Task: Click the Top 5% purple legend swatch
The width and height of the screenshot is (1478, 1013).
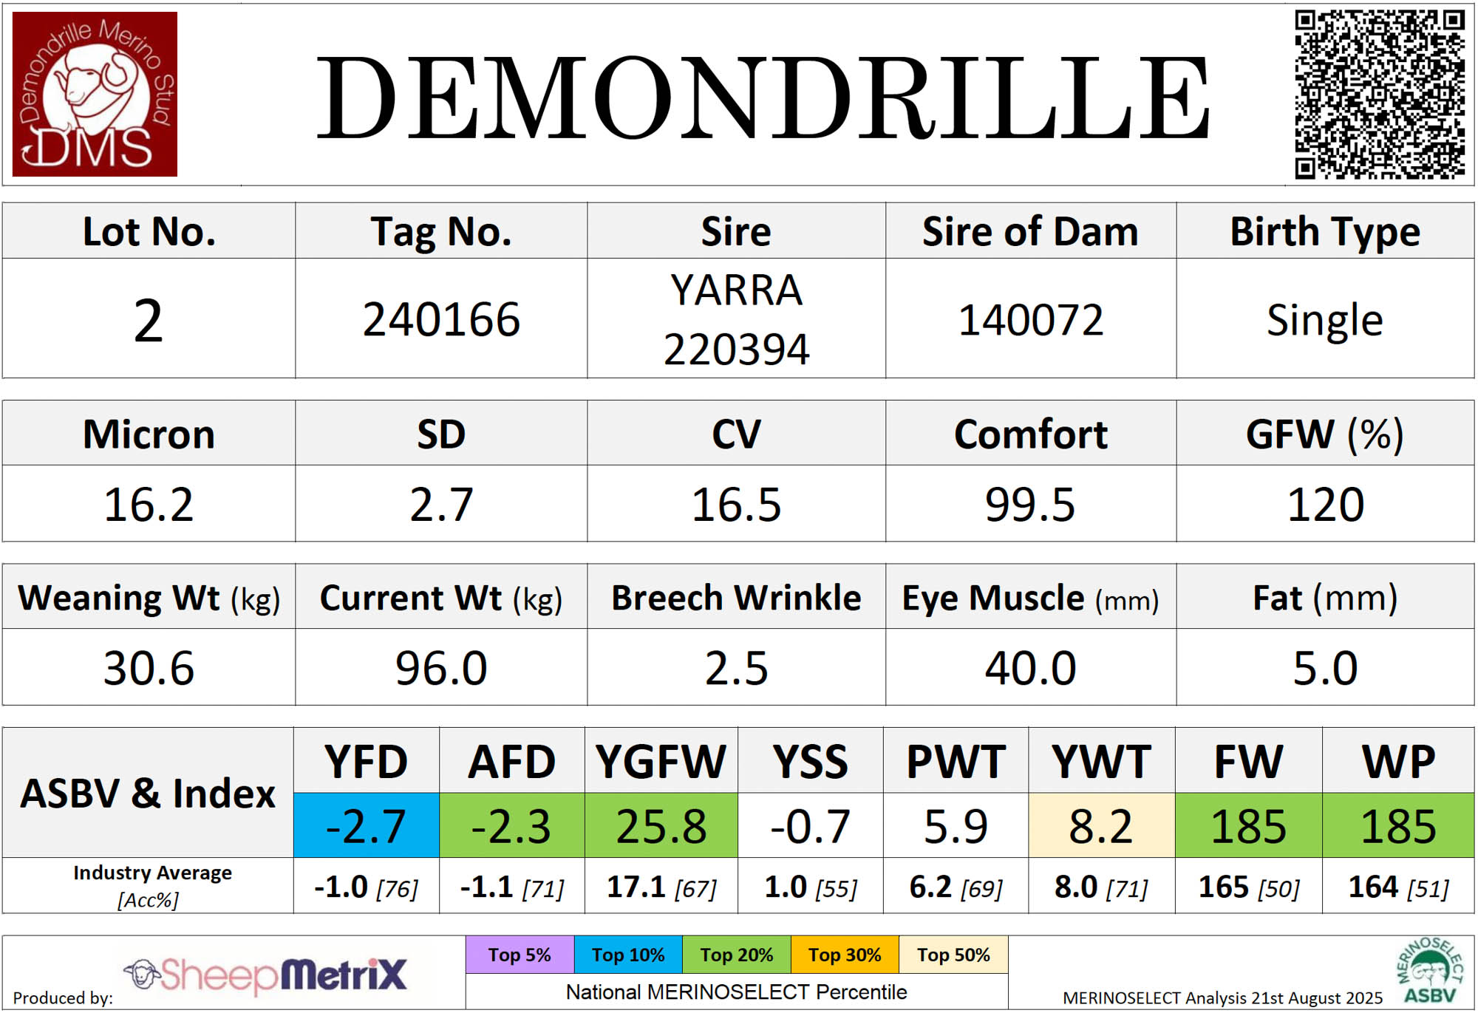Action: pyautogui.click(x=520, y=955)
